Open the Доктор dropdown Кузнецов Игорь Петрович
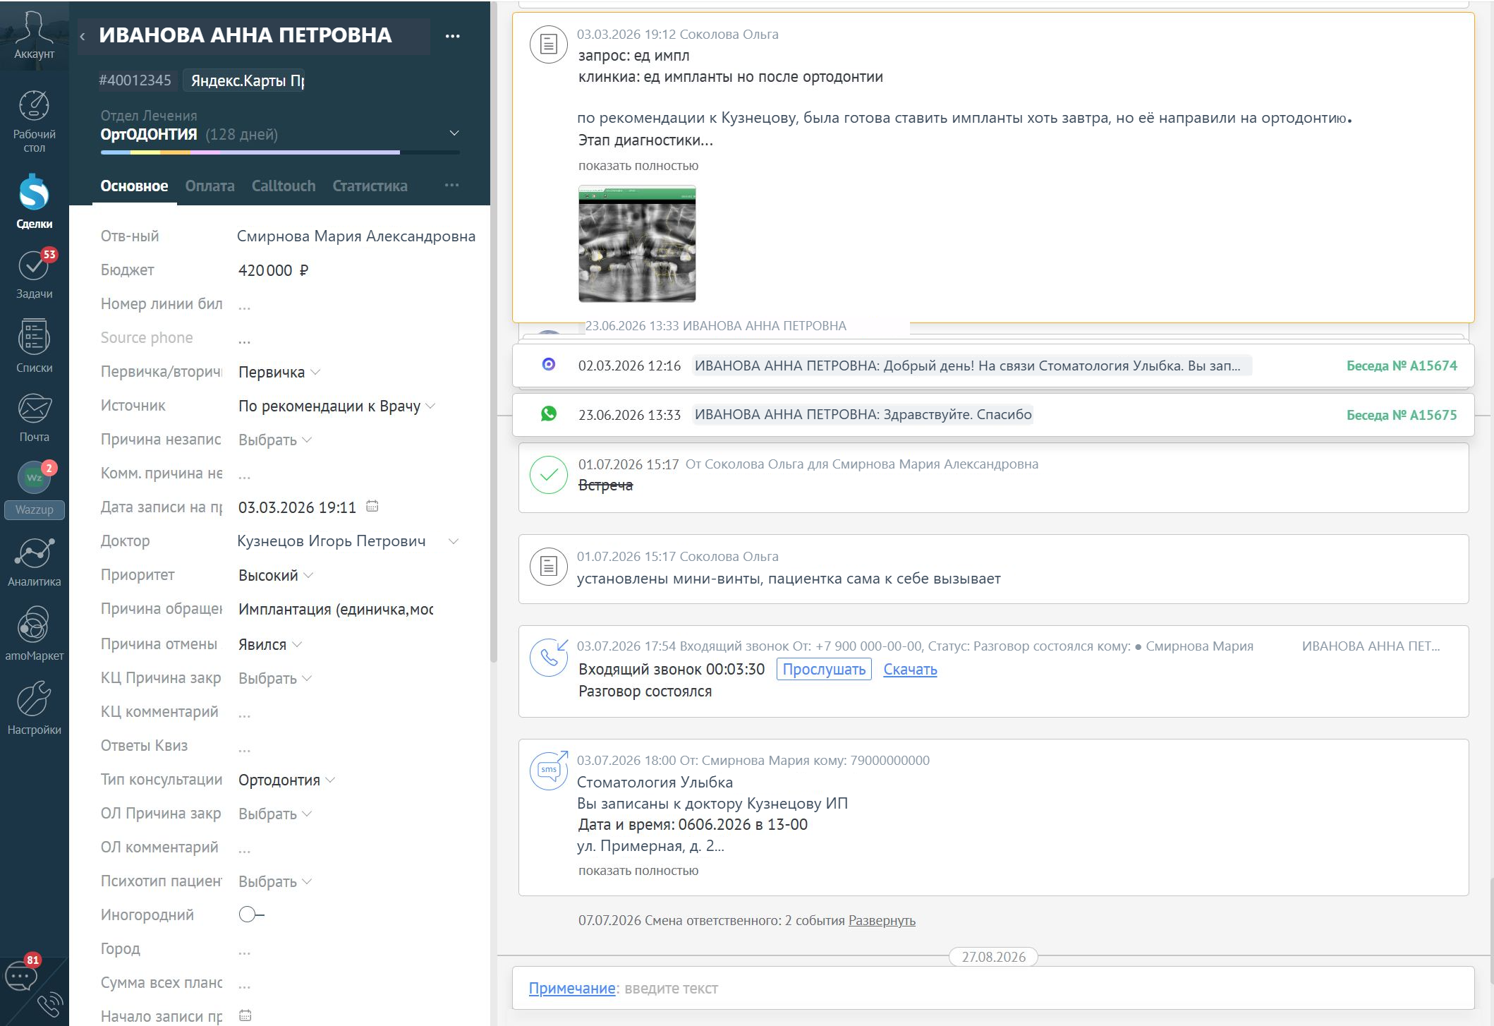 click(348, 541)
